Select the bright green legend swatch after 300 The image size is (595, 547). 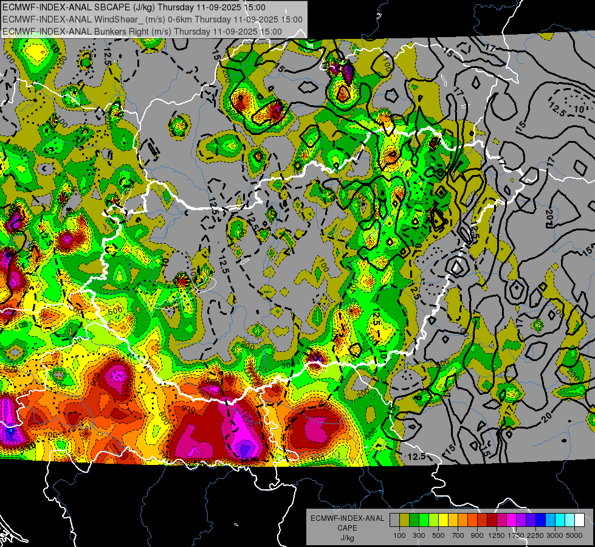pyautogui.click(x=424, y=520)
